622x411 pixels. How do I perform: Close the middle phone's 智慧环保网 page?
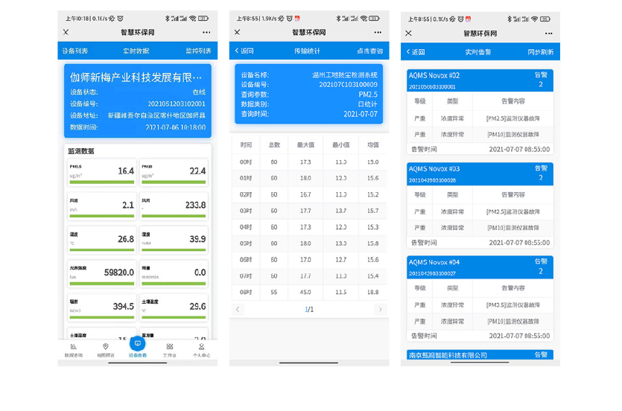coord(237,32)
